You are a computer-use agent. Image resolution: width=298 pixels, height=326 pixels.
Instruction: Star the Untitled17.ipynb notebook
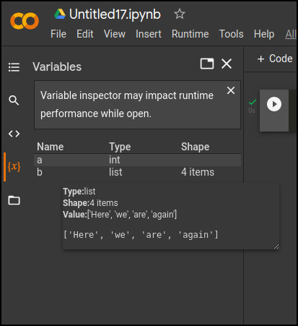click(x=180, y=14)
